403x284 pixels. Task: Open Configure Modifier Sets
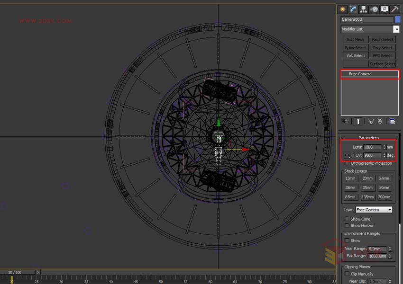coord(393,122)
